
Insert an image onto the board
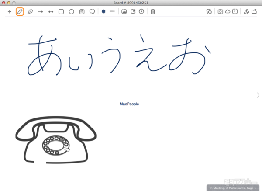pyautogui.click(x=124, y=11)
